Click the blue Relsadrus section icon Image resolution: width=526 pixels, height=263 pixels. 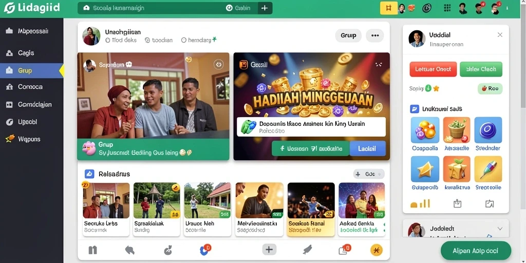coord(89,174)
